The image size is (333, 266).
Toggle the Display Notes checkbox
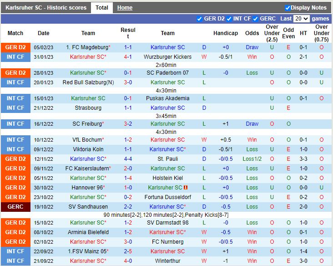288,8
